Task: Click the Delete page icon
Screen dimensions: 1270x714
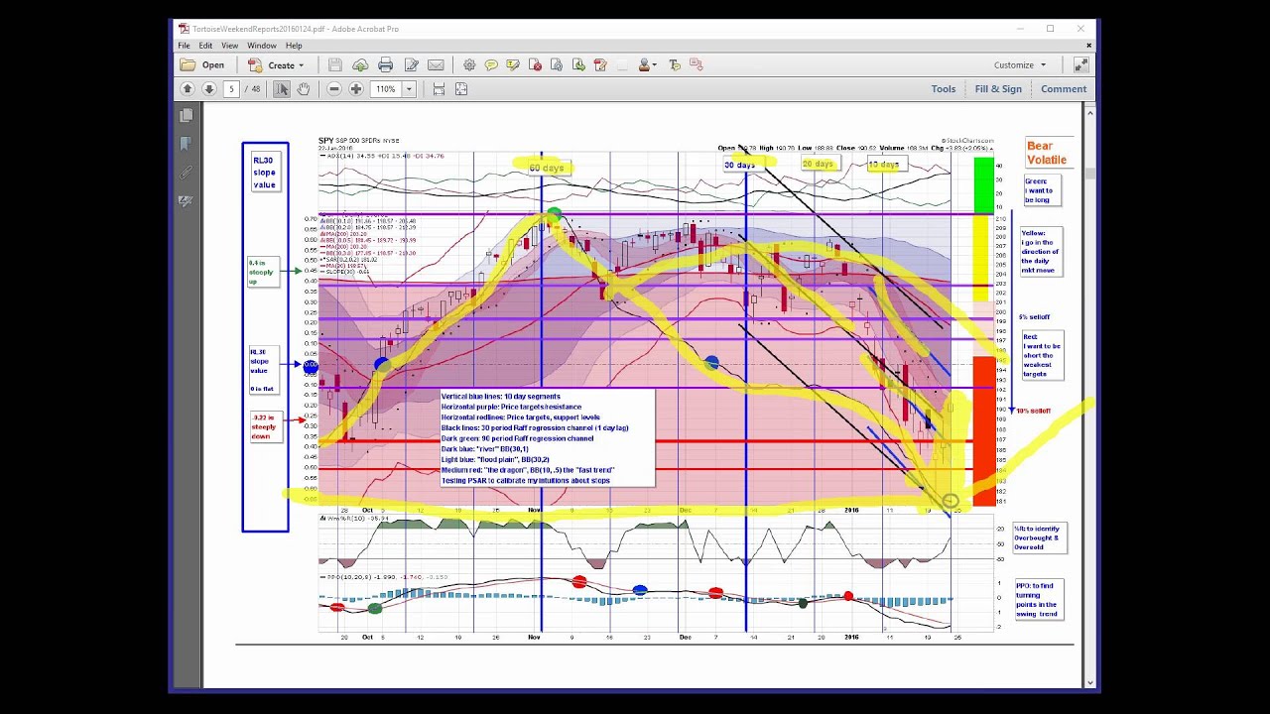Action: point(536,65)
